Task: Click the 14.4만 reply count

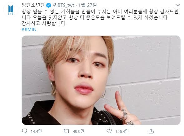Action: click(36, 131)
